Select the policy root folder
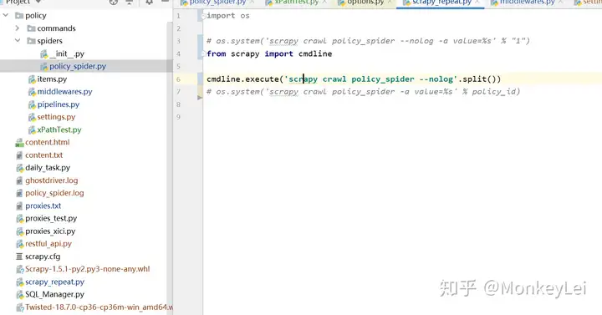Screen dimensions: 602x315 [31, 16]
